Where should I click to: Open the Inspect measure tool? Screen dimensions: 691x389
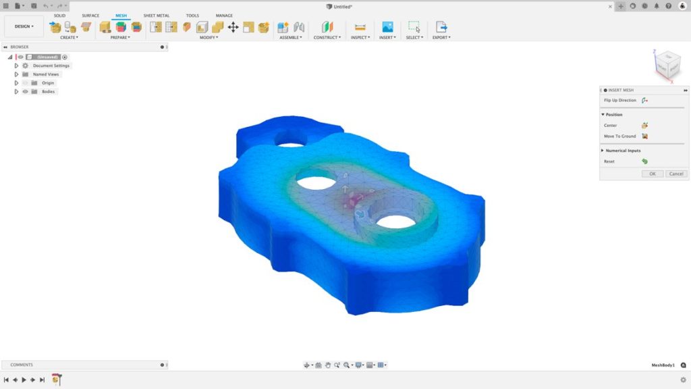tap(360, 27)
